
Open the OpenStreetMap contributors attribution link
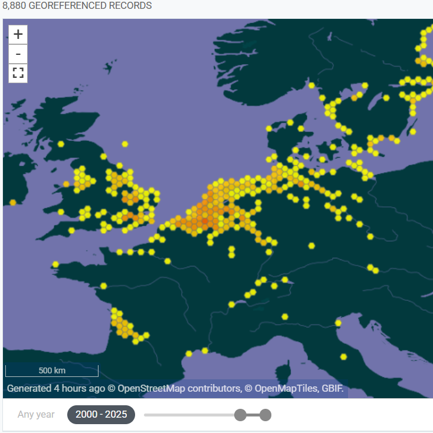click(179, 389)
